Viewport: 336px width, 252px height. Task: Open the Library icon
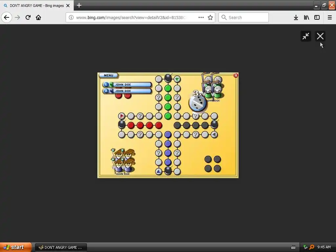(306, 17)
